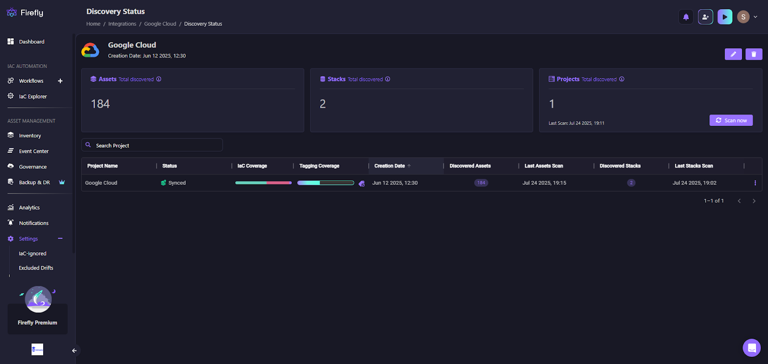768x364 pixels.
Task: Sort by Discovered Stacks column
Action: pos(620,166)
